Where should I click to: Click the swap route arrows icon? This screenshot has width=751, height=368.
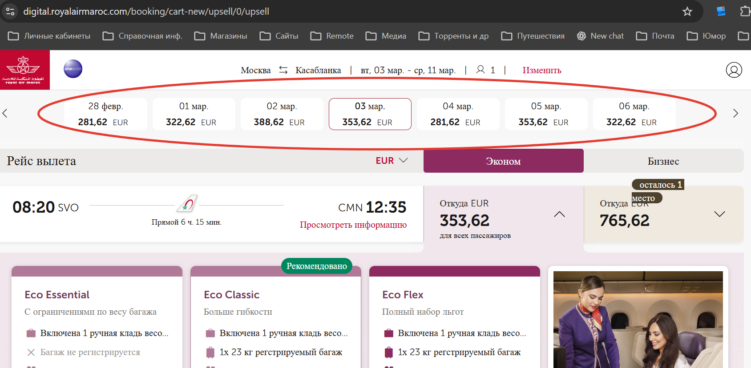(x=283, y=70)
